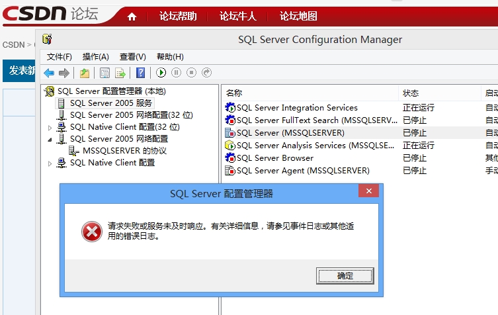Image resolution: width=498 pixels, height=315 pixels.
Task: Click the 确定 button in error dialog
Action: (x=345, y=275)
